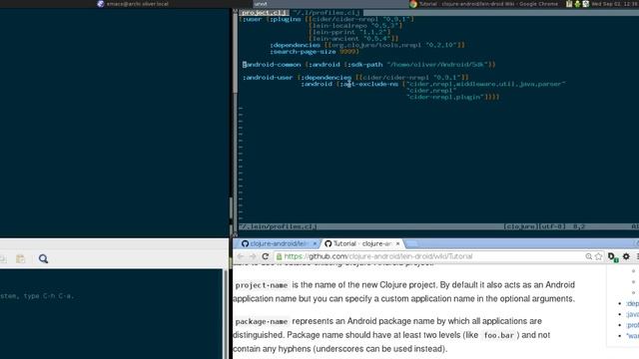Screen dimensions: 639x359
Task: Click the green padlock in the address bar
Action: pos(280,256)
